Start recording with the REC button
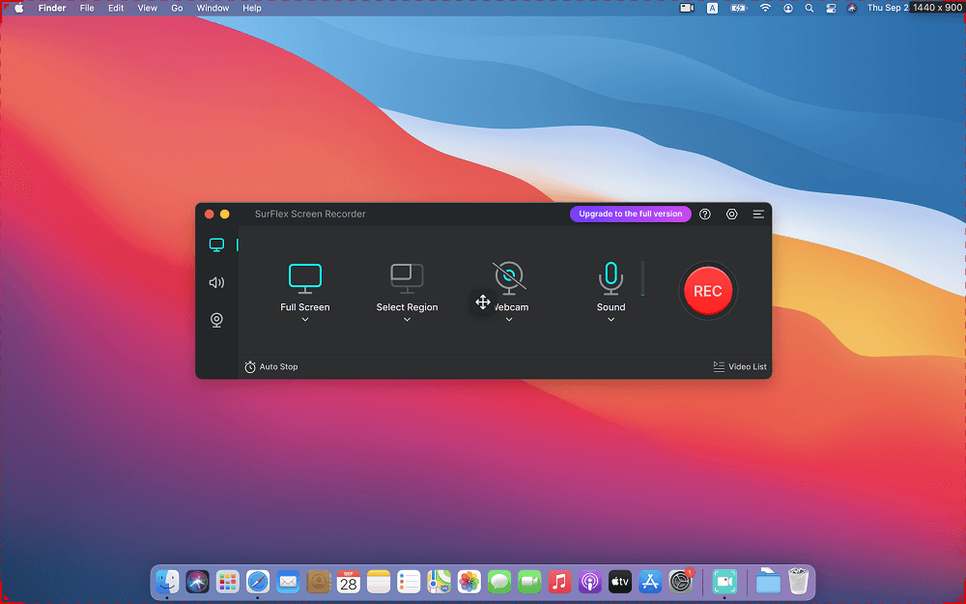The height and width of the screenshot is (604, 966). pos(708,291)
